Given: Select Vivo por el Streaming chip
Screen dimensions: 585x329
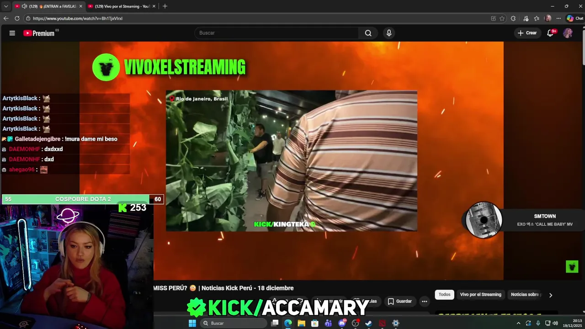Looking at the screenshot, I should pos(481,295).
